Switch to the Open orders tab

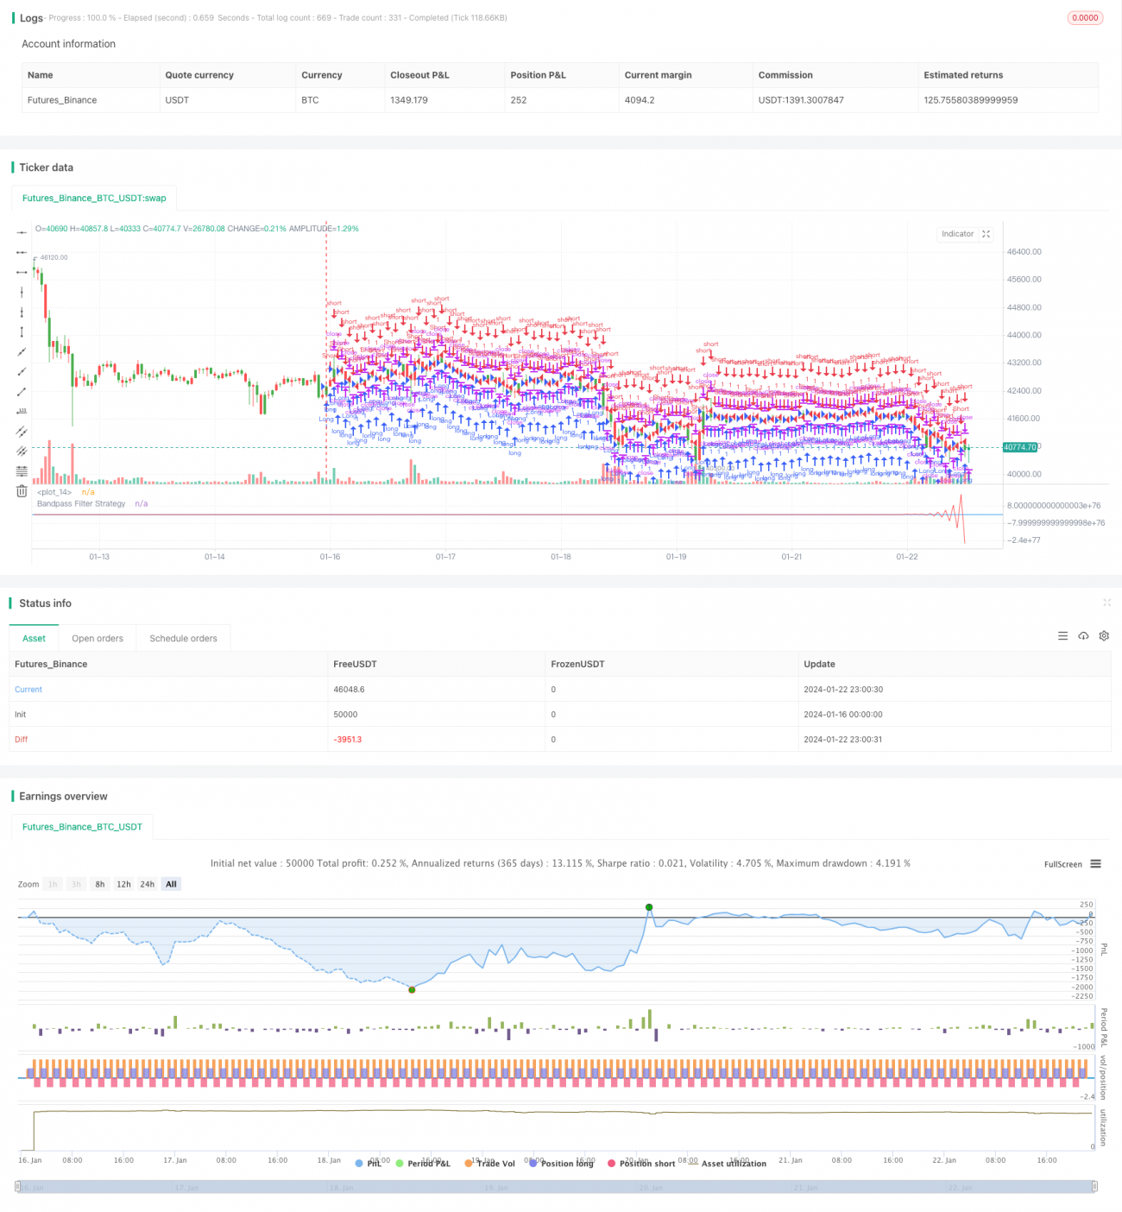click(x=98, y=639)
